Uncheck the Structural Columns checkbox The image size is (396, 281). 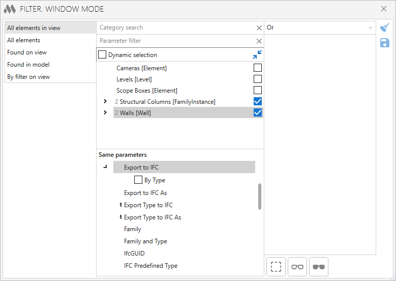pos(258,101)
